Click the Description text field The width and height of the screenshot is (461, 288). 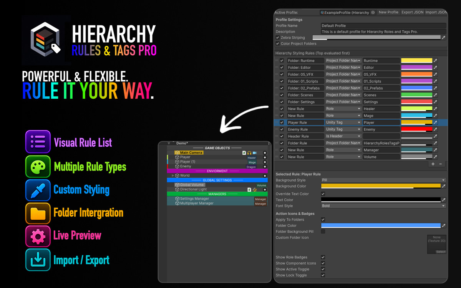[x=383, y=32]
